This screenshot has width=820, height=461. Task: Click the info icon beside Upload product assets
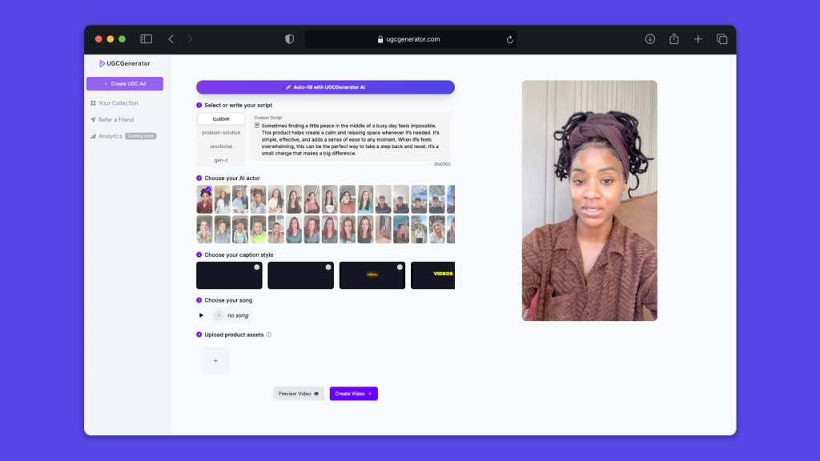(269, 335)
